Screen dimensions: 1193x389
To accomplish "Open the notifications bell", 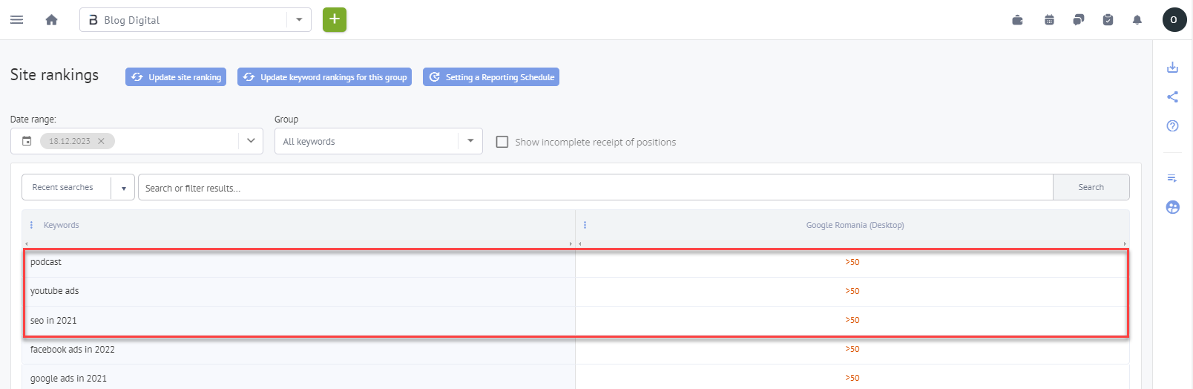I will point(1137,20).
